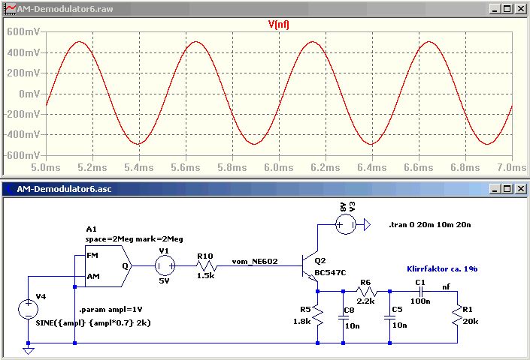Click the A1 reference designator label
This screenshot has height=360, width=530.
(x=91, y=229)
